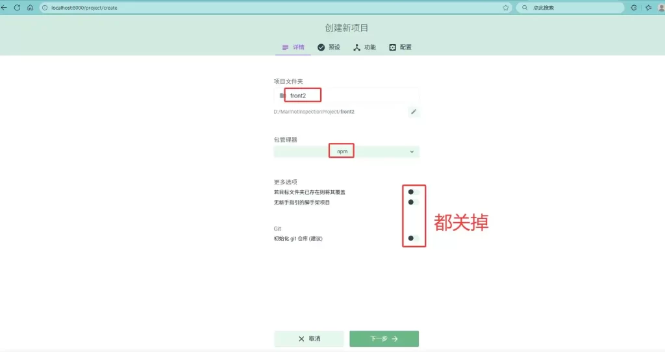This screenshot has height=352, width=665.
Task: Open the browser favorites list icon
Action: 648,8
